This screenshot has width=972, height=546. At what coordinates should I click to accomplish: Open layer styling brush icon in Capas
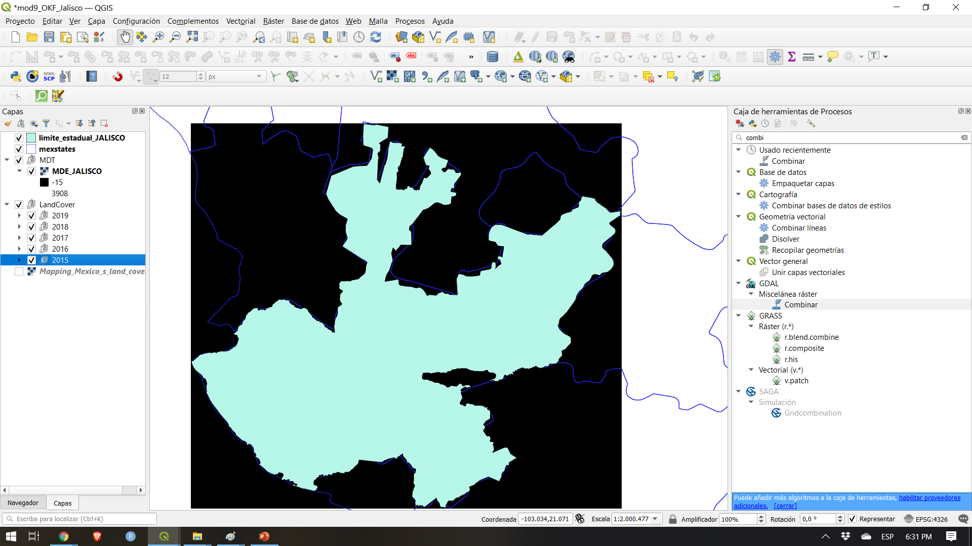[x=8, y=123]
